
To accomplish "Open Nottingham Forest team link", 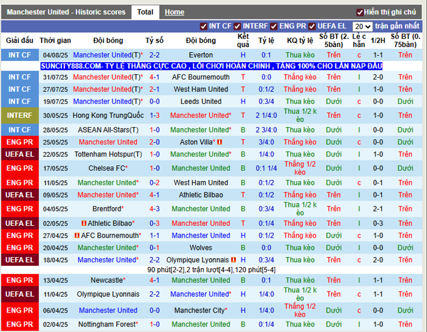I will coord(107,324).
